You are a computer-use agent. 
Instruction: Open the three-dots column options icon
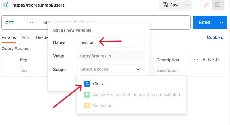pyautogui.click(x=196, y=60)
